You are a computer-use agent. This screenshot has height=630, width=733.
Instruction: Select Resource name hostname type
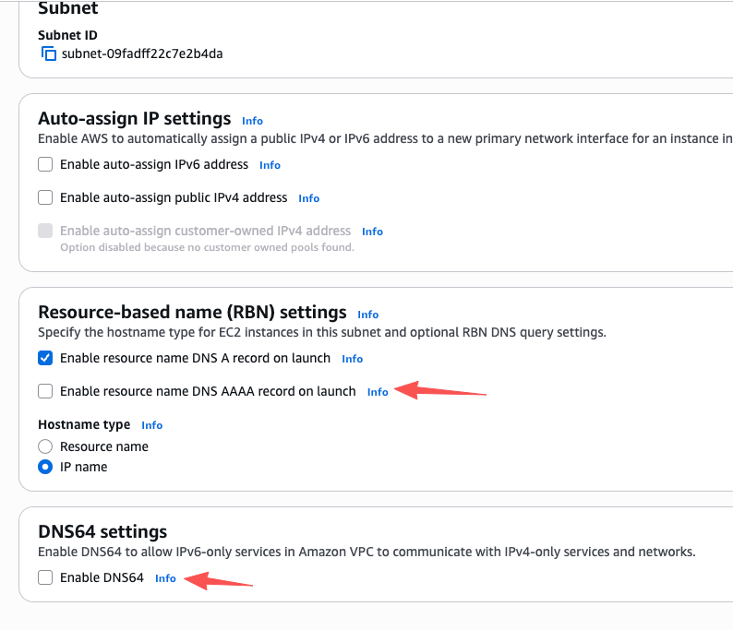point(45,446)
